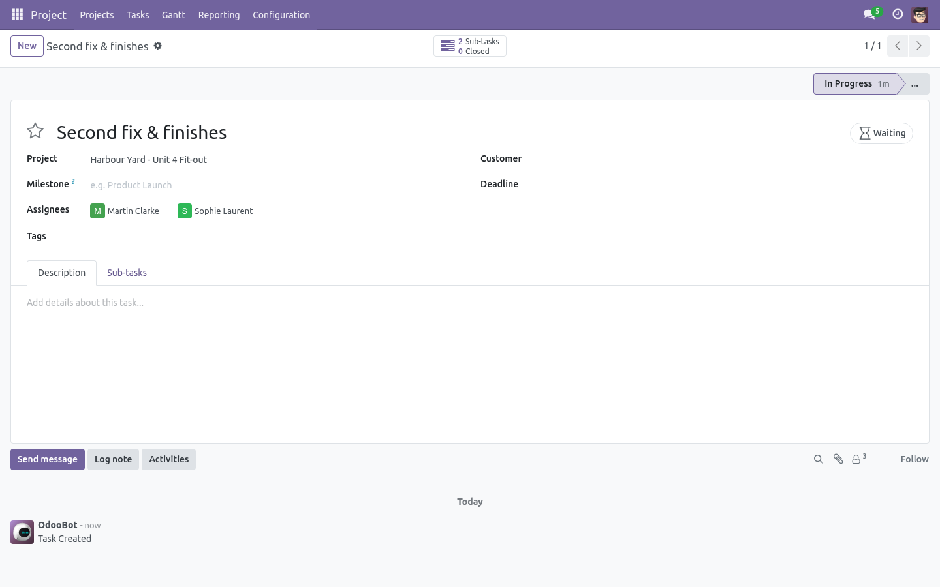
Task: Open the Configuration menu
Action: coord(281,15)
